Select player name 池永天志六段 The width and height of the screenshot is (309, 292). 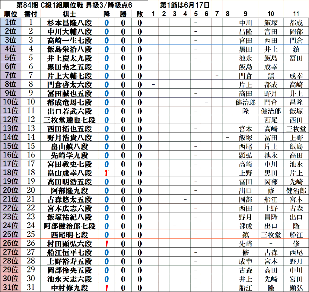(x=70, y=279)
